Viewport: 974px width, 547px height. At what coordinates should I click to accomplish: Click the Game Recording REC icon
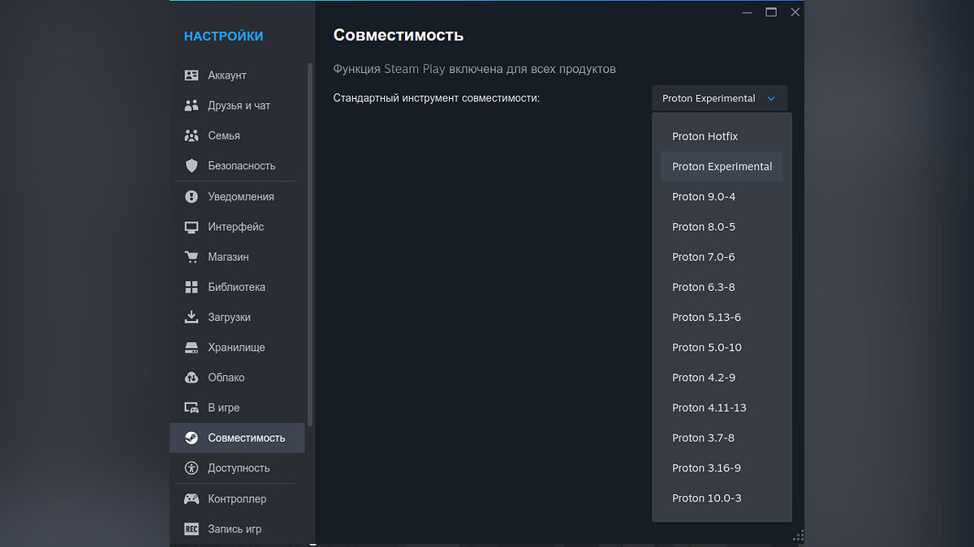pos(192,529)
